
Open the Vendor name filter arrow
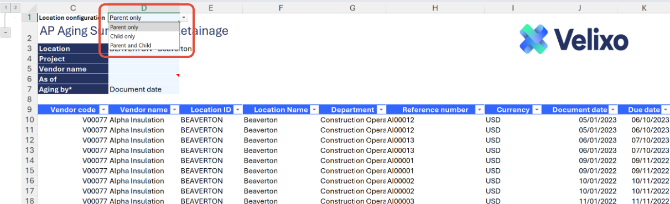tap(175, 110)
